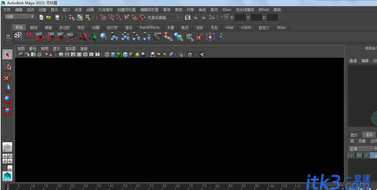Screen dimensions: 377x190
Task: Click the Z coordinate input field
Action: pos(272,17)
